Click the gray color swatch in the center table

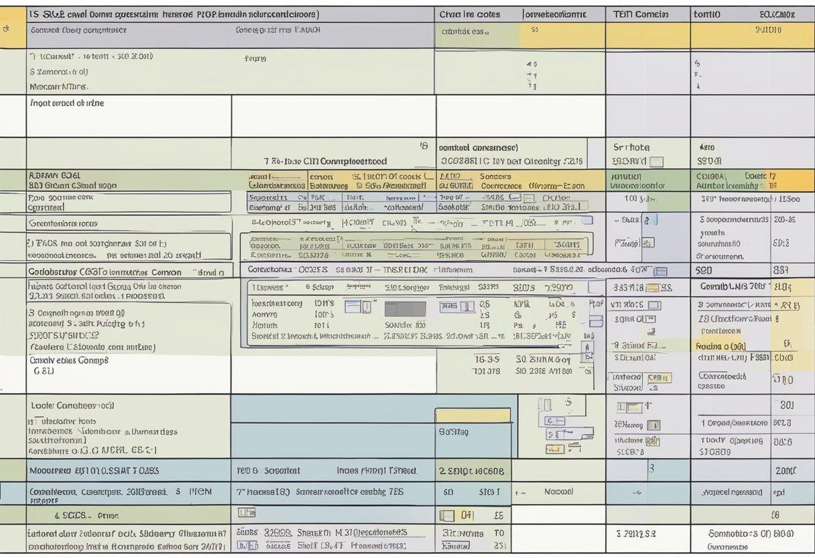(x=404, y=308)
